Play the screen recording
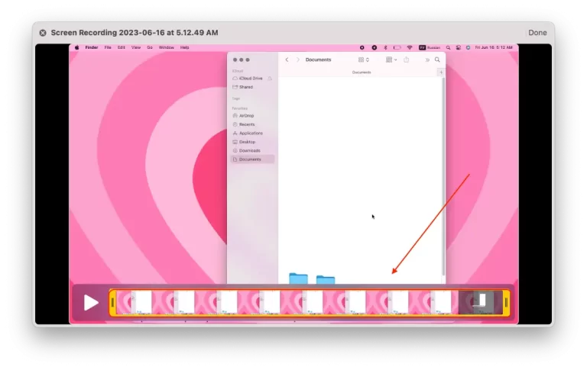 coord(91,302)
